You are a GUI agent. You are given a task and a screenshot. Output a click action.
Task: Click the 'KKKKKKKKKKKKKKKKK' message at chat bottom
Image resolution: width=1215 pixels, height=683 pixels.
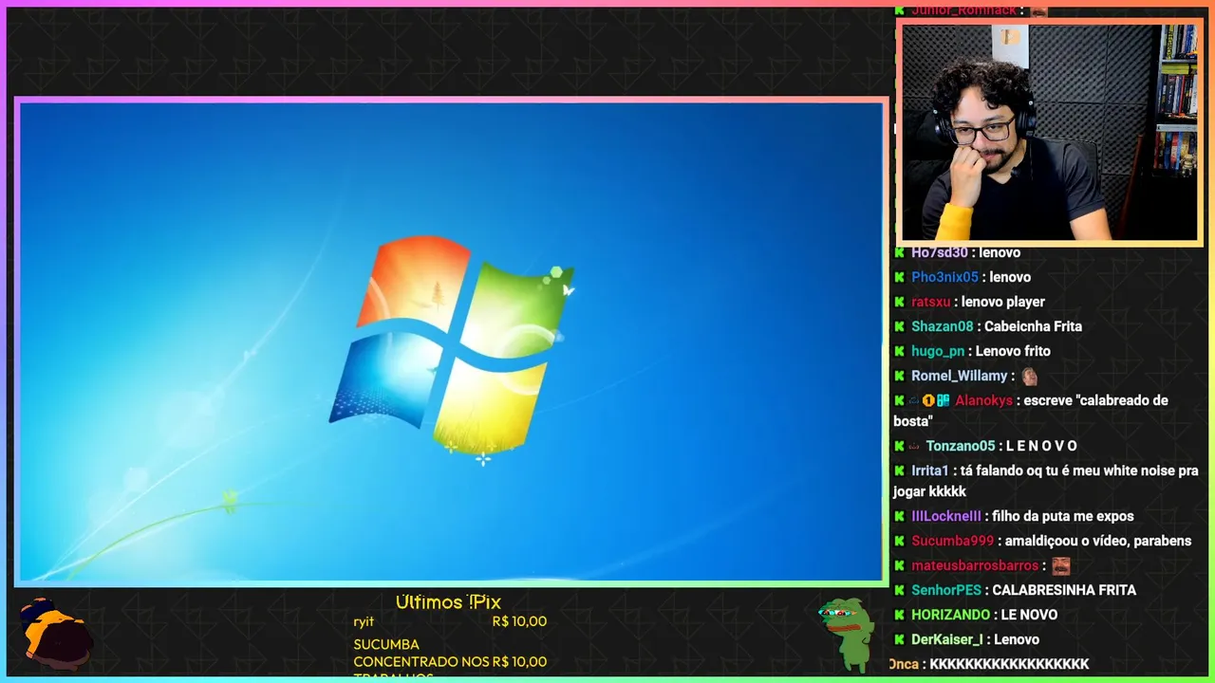click(1009, 664)
